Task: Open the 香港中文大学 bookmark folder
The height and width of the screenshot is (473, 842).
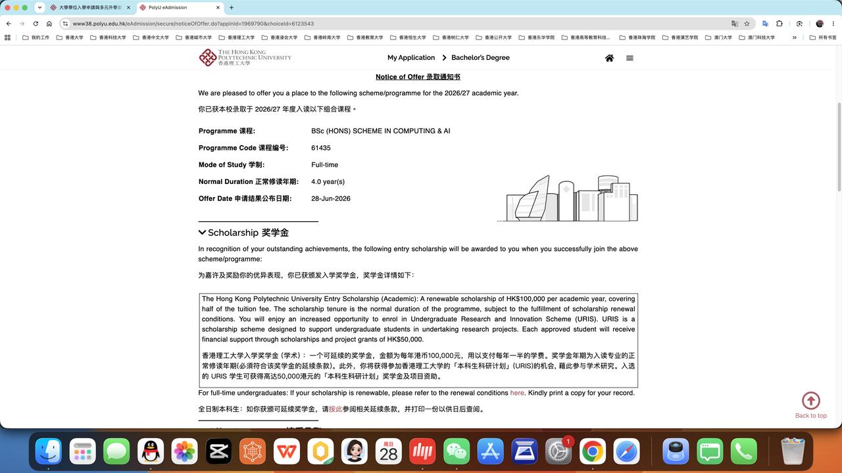Action: coord(151,37)
